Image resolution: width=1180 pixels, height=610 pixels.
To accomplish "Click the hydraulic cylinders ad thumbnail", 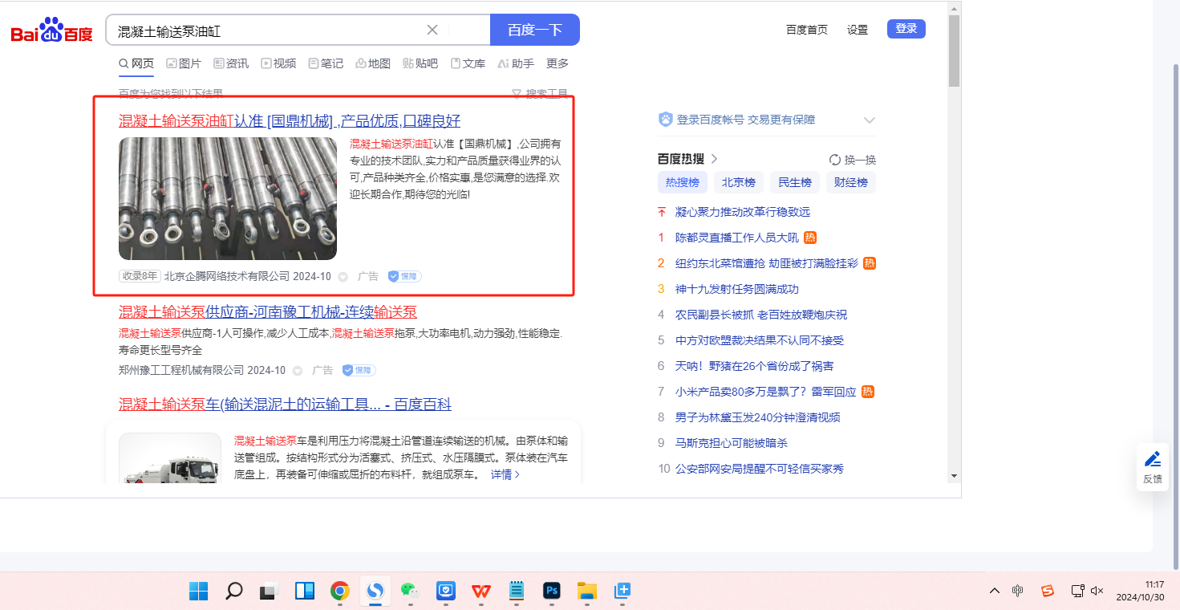I will point(228,198).
